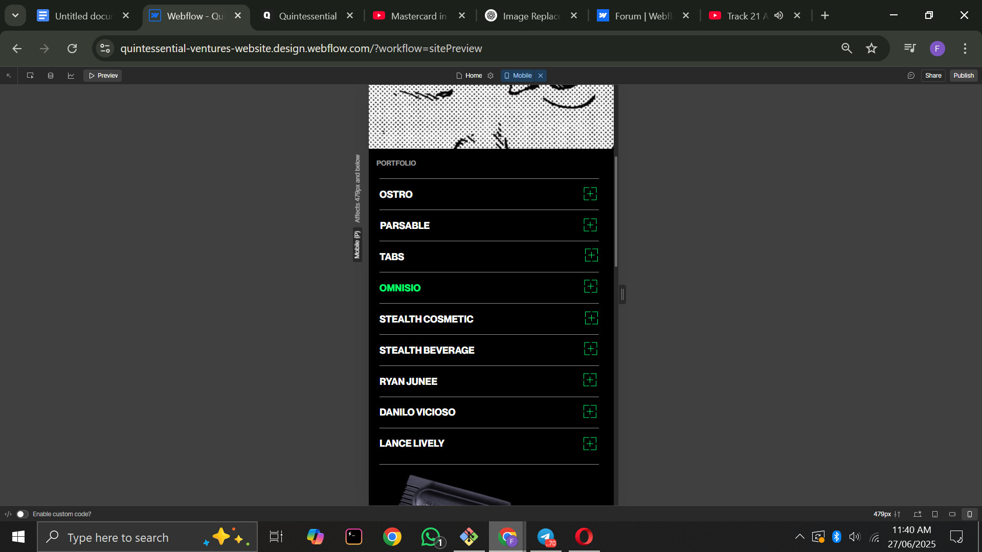
Task: Open the comments bubble icon
Action: tap(911, 76)
